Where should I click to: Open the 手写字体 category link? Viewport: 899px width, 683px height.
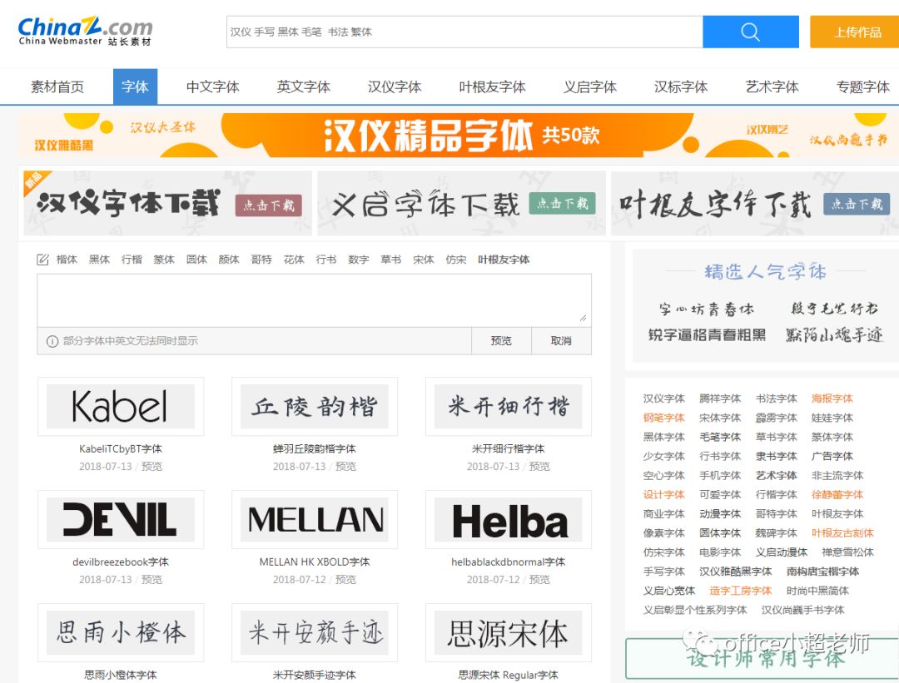pyautogui.click(x=664, y=572)
